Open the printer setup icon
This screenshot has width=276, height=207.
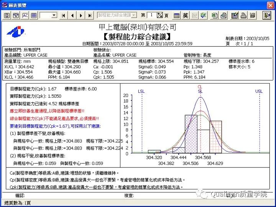pos(253,15)
